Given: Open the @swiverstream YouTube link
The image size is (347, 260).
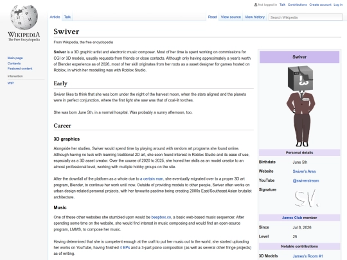Looking at the screenshot, I should tap(306, 180).
